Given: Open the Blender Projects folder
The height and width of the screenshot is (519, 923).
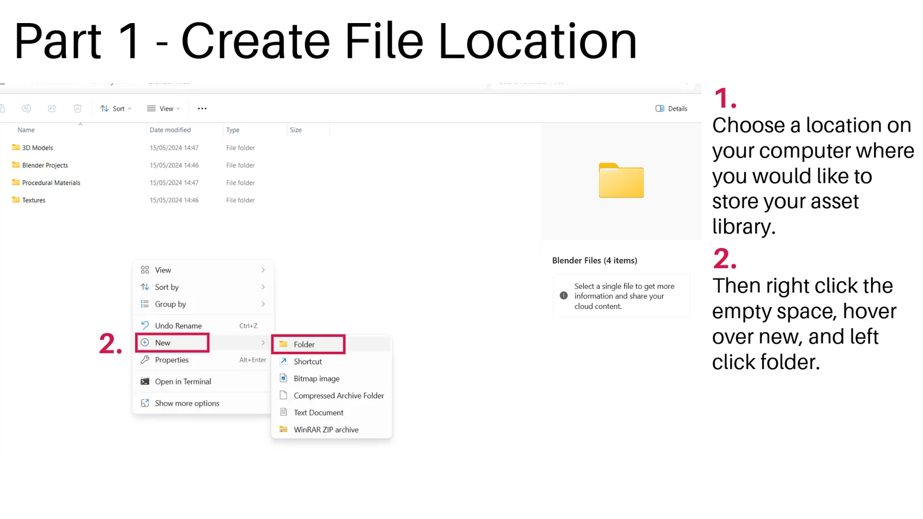Looking at the screenshot, I should [x=45, y=165].
